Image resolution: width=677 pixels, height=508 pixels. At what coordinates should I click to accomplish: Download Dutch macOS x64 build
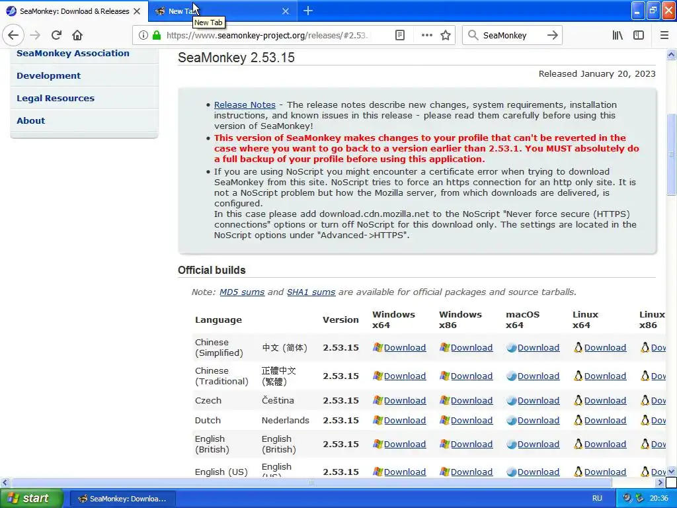pyautogui.click(x=538, y=420)
